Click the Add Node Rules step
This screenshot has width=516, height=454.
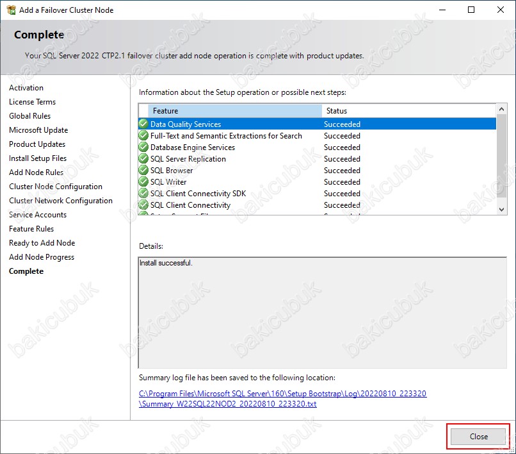pos(36,172)
